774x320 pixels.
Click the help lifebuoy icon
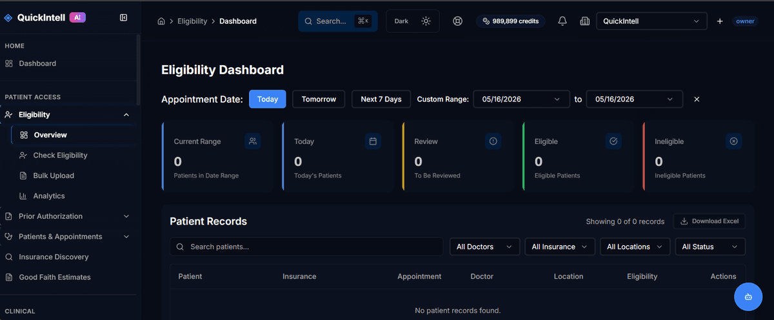coord(457,21)
